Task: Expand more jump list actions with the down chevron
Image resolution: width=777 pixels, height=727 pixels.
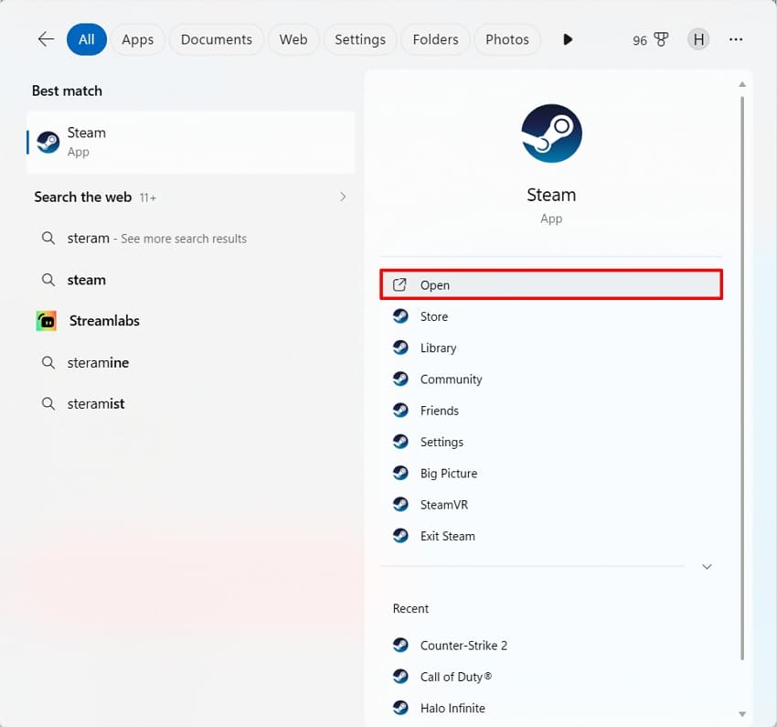Action: pos(707,566)
